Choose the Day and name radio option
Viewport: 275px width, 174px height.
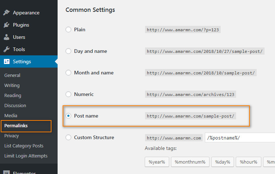(x=68, y=51)
